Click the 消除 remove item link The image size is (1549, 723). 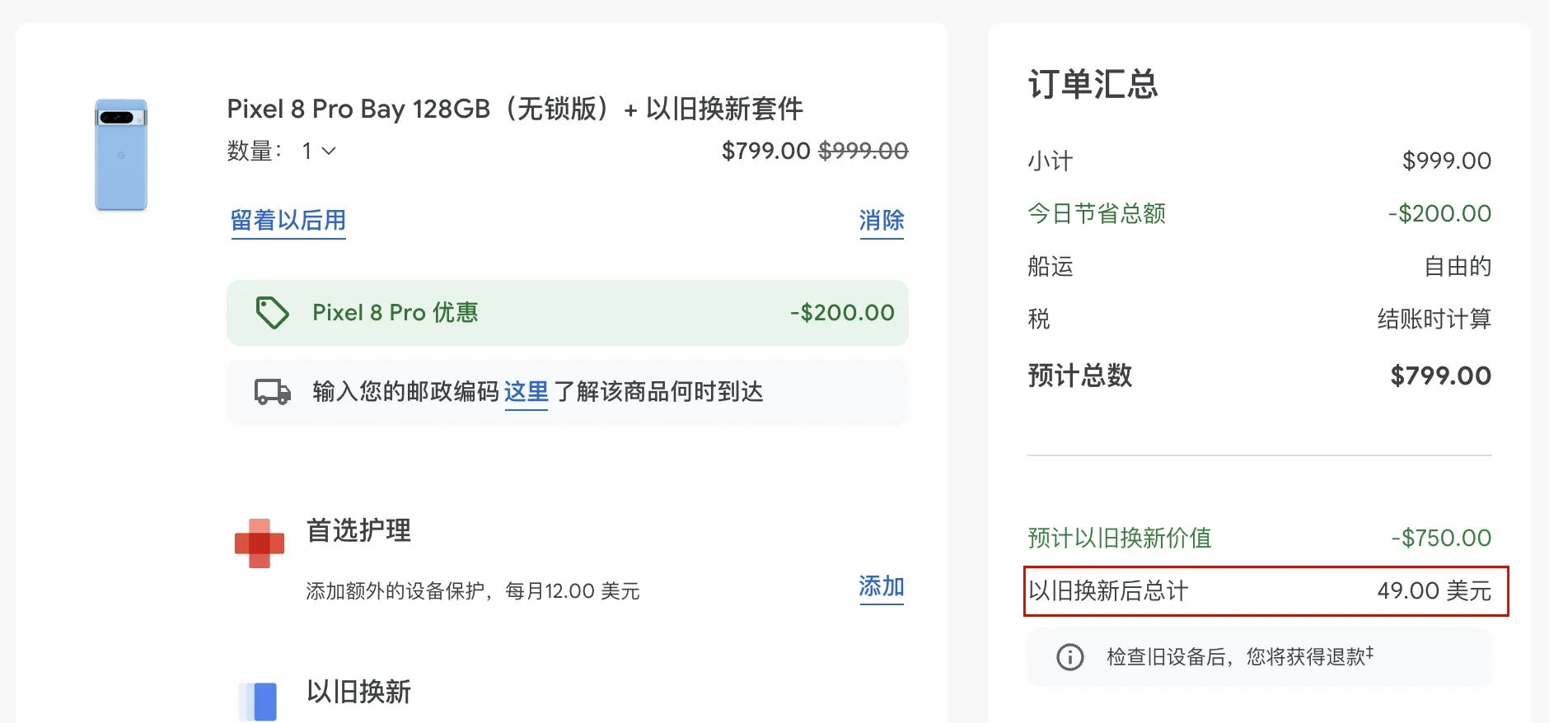[882, 221]
